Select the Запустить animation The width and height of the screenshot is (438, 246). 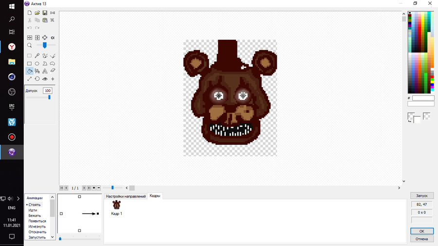pyautogui.click(x=37, y=237)
